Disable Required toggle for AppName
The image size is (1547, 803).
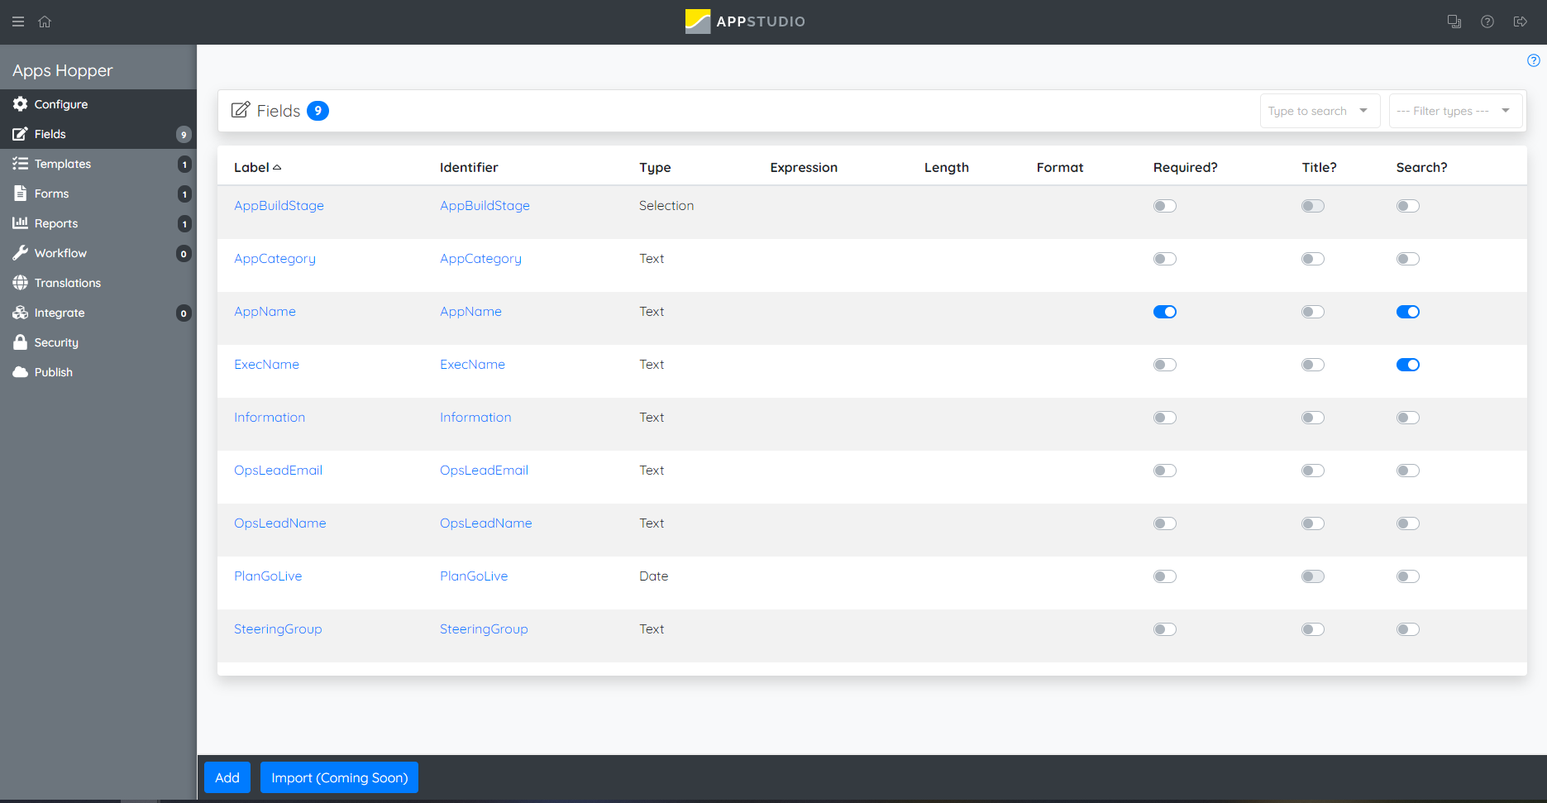pos(1165,312)
